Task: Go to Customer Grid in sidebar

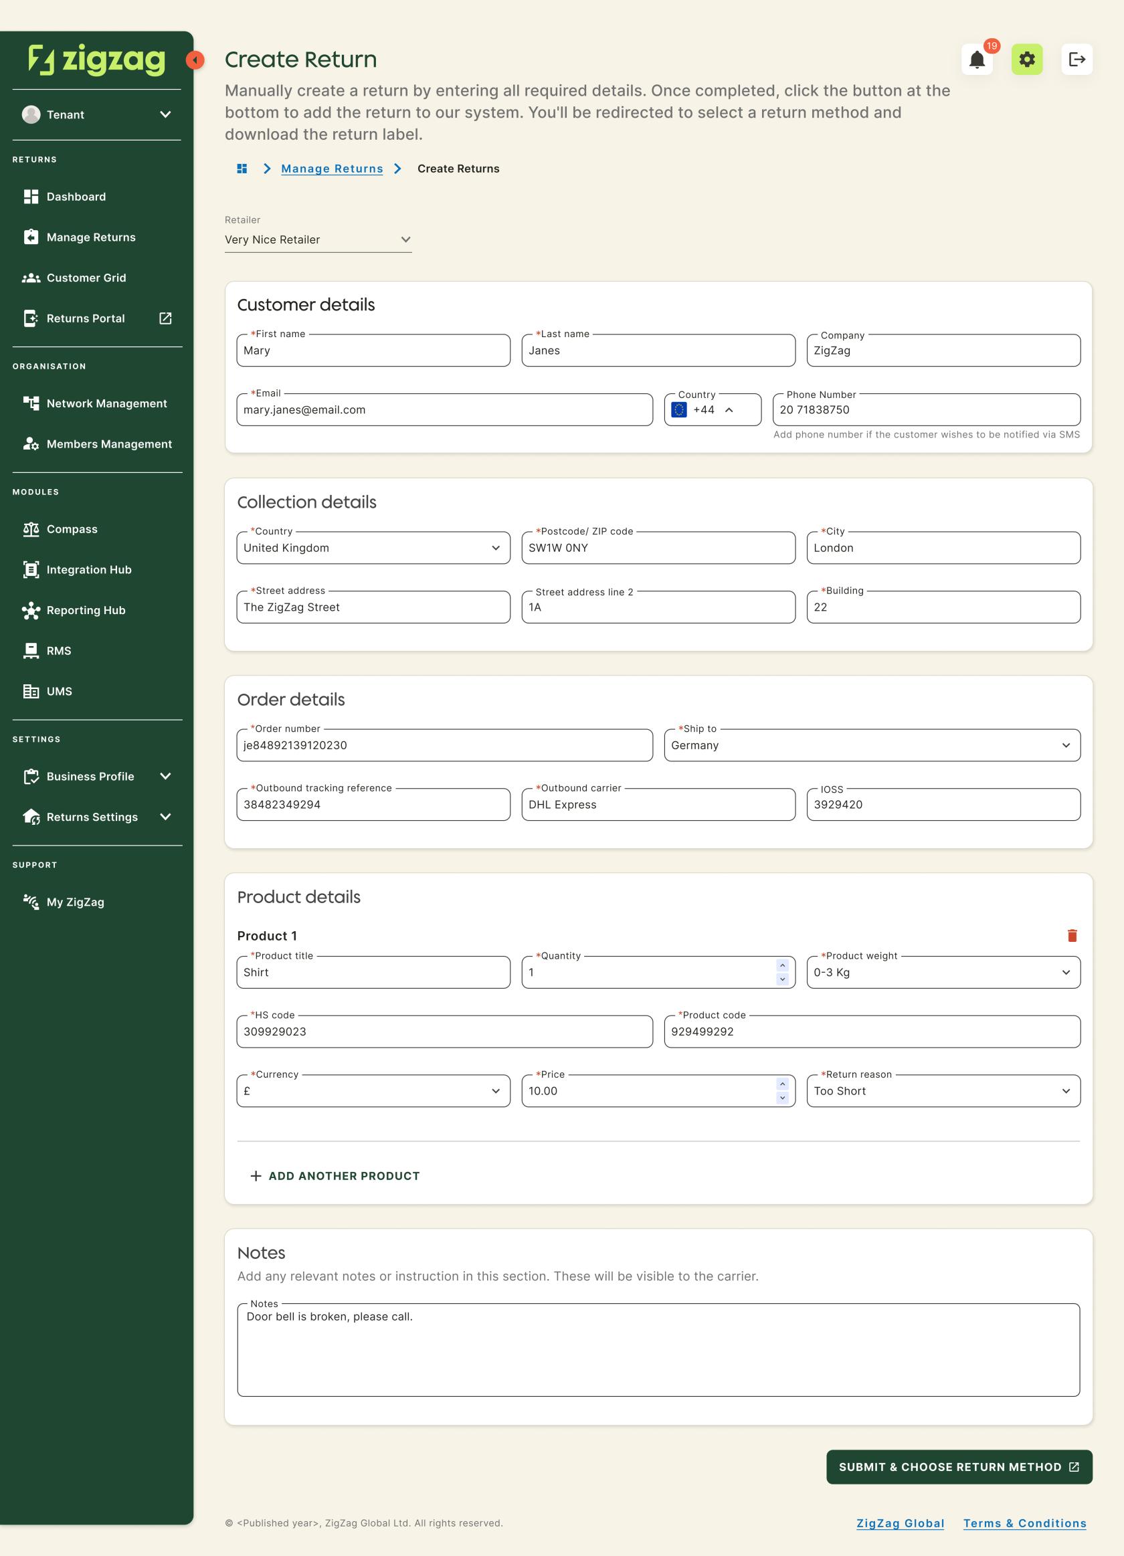Action: [x=86, y=278]
